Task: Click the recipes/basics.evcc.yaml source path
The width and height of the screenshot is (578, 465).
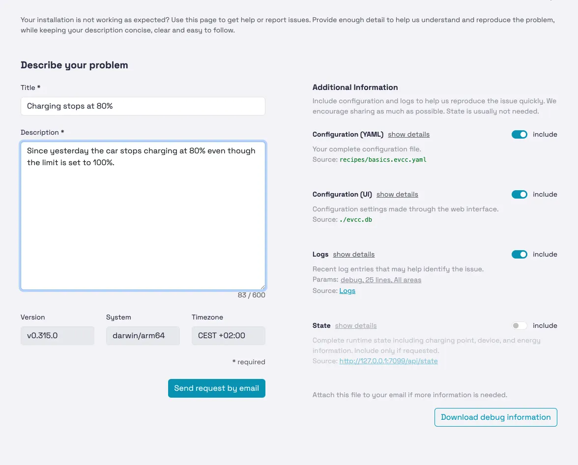Action: point(383,160)
